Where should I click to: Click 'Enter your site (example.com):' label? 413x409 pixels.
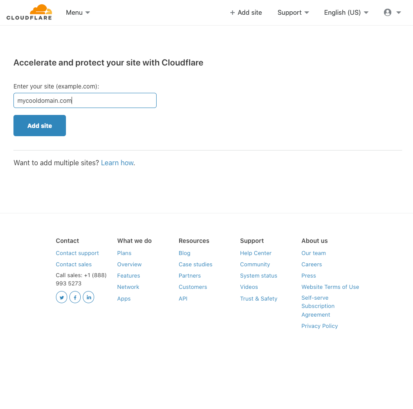[56, 86]
